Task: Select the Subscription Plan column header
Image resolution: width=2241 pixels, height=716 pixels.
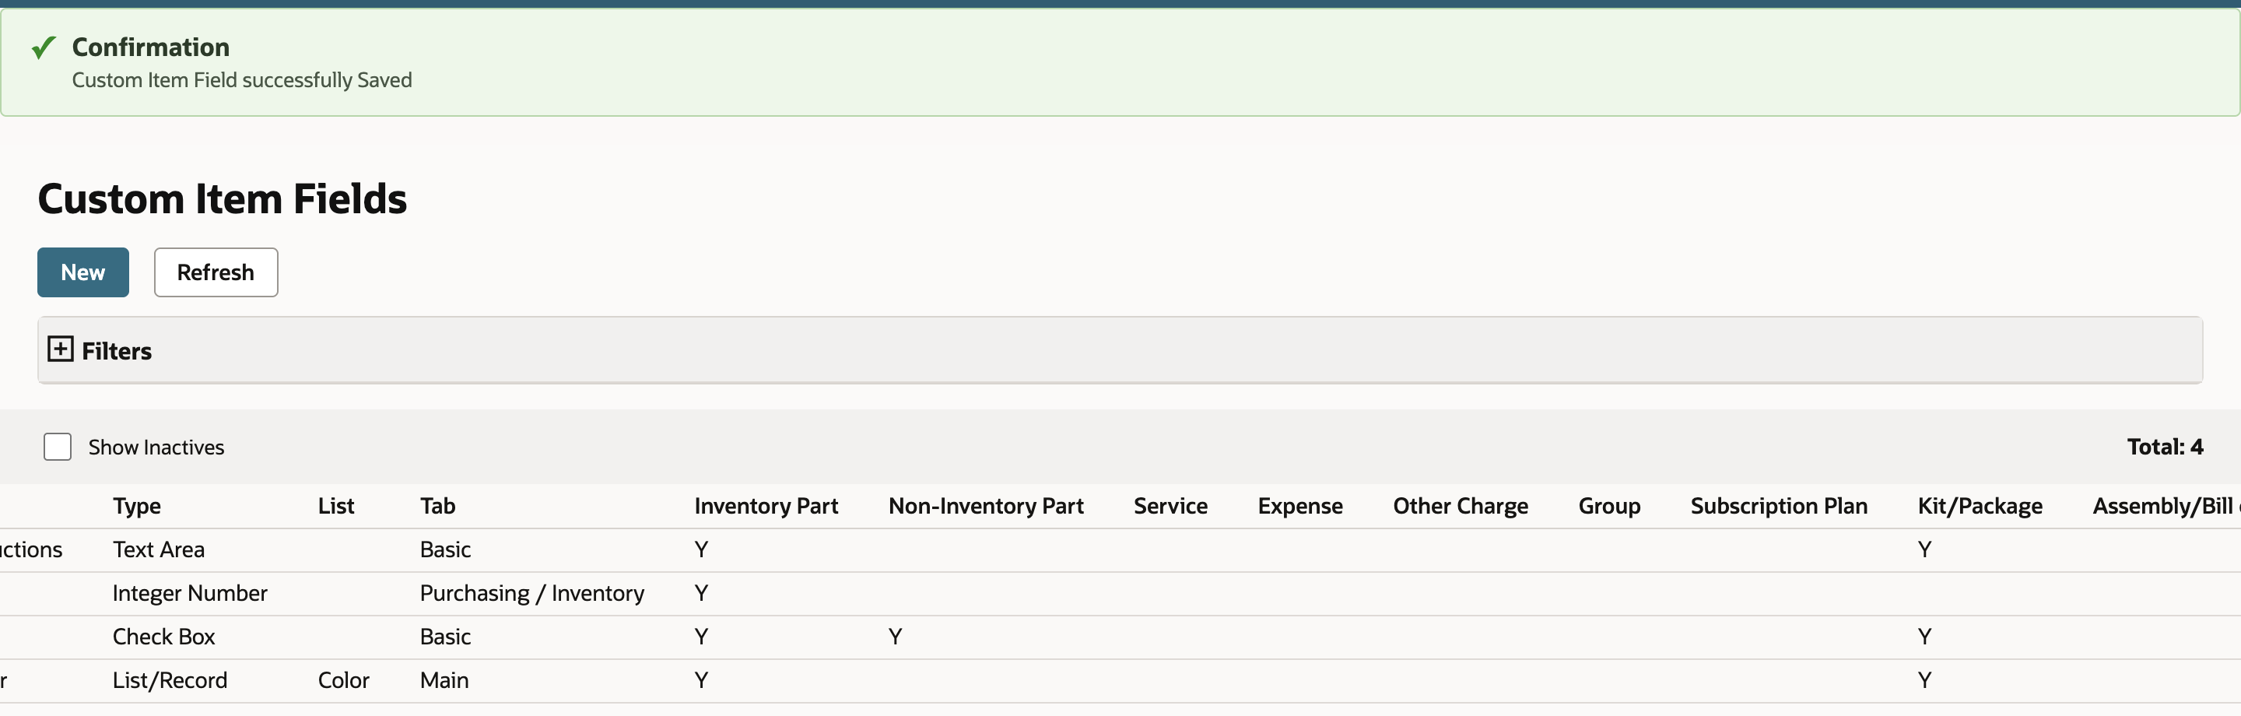Action: 1778,507
